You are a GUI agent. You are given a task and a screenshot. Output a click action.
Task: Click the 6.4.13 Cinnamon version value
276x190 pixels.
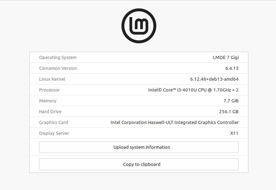point(232,68)
